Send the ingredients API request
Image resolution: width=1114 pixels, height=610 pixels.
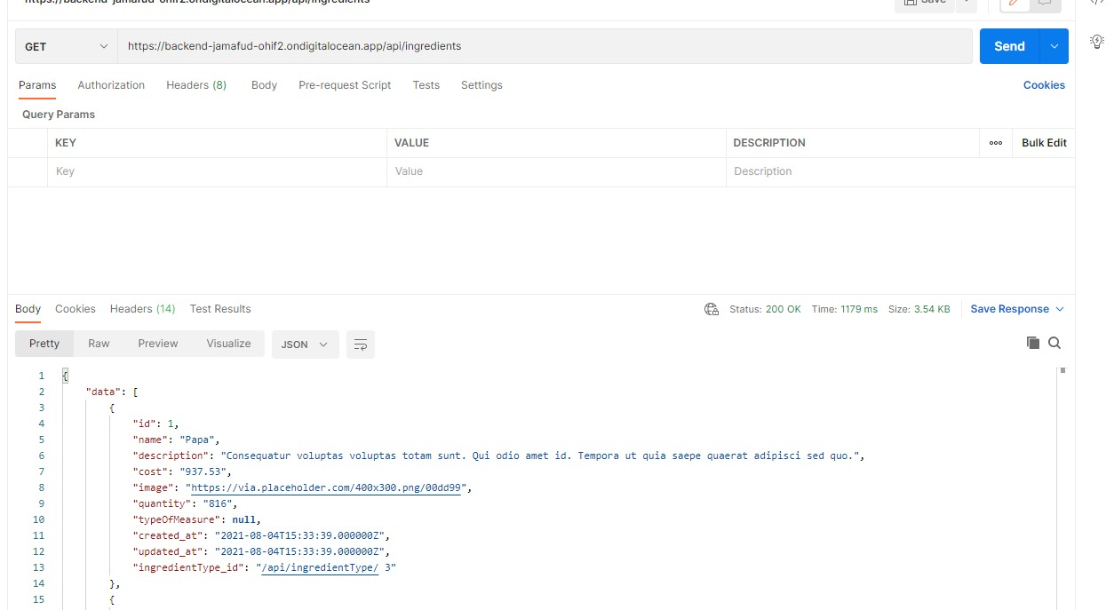coord(1007,45)
